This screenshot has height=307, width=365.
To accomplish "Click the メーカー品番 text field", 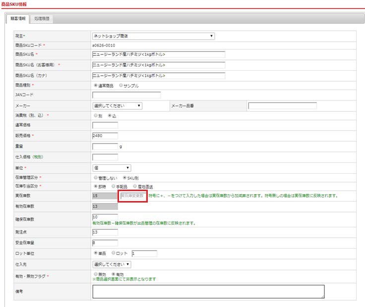I will click(x=282, y=105).
